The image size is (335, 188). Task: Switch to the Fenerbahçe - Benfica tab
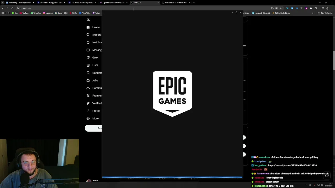pyautogui.click(x=20, y=3)
